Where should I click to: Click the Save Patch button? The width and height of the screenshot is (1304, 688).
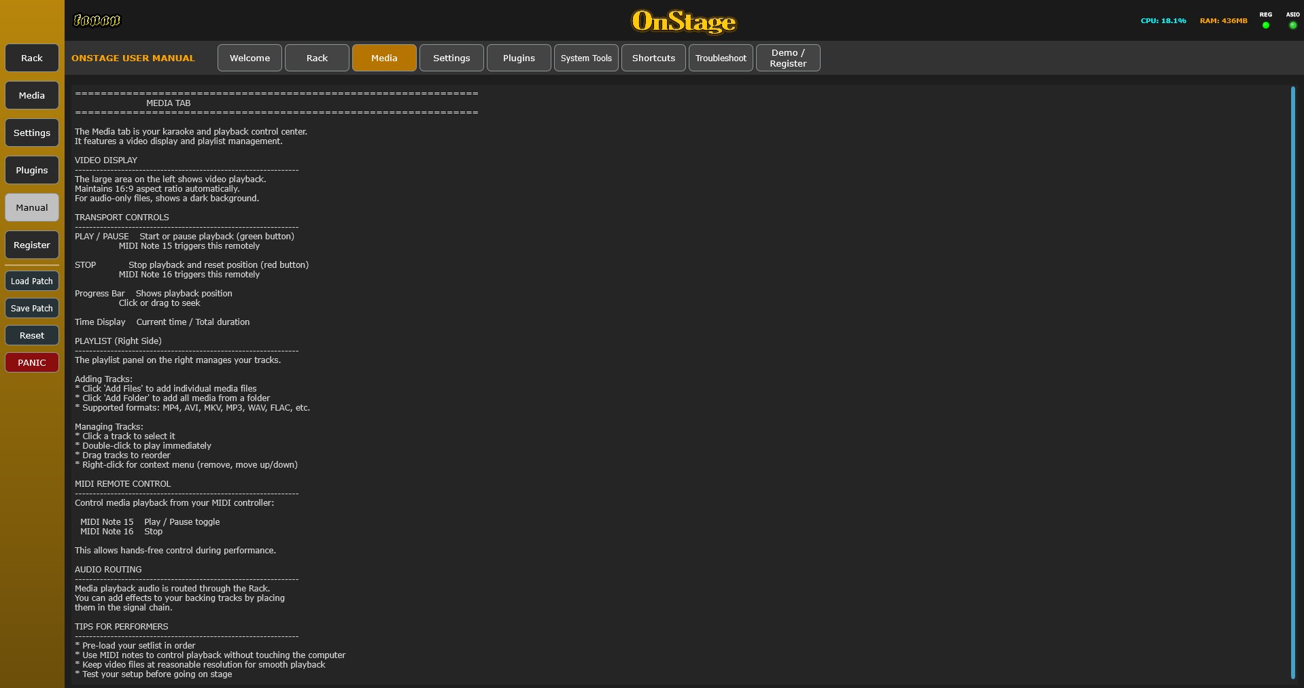click(32, 308)
